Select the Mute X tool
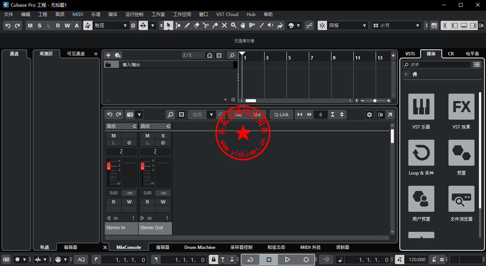 (224, 25)
